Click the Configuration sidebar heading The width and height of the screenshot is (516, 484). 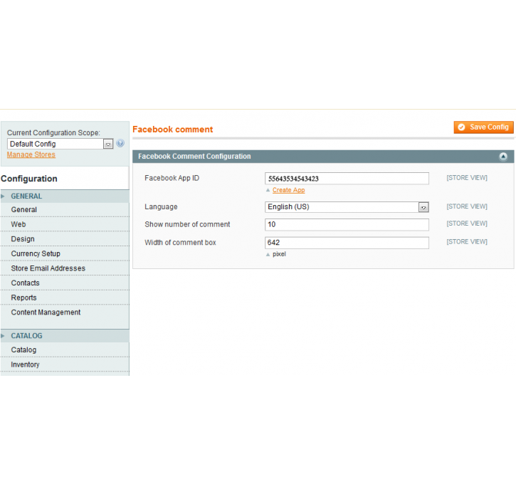29,179
